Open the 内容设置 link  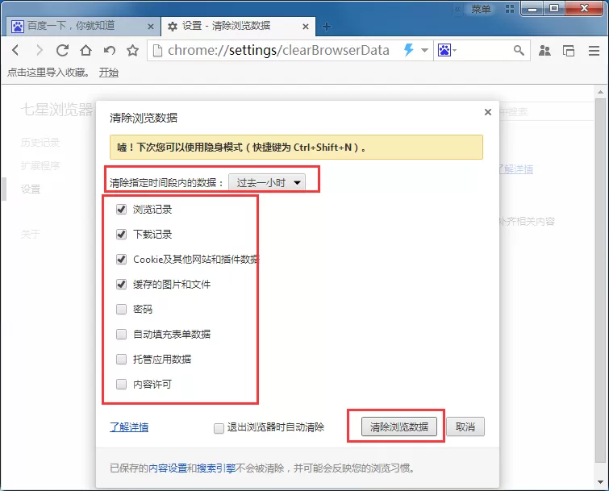click(x=168, y=468)
